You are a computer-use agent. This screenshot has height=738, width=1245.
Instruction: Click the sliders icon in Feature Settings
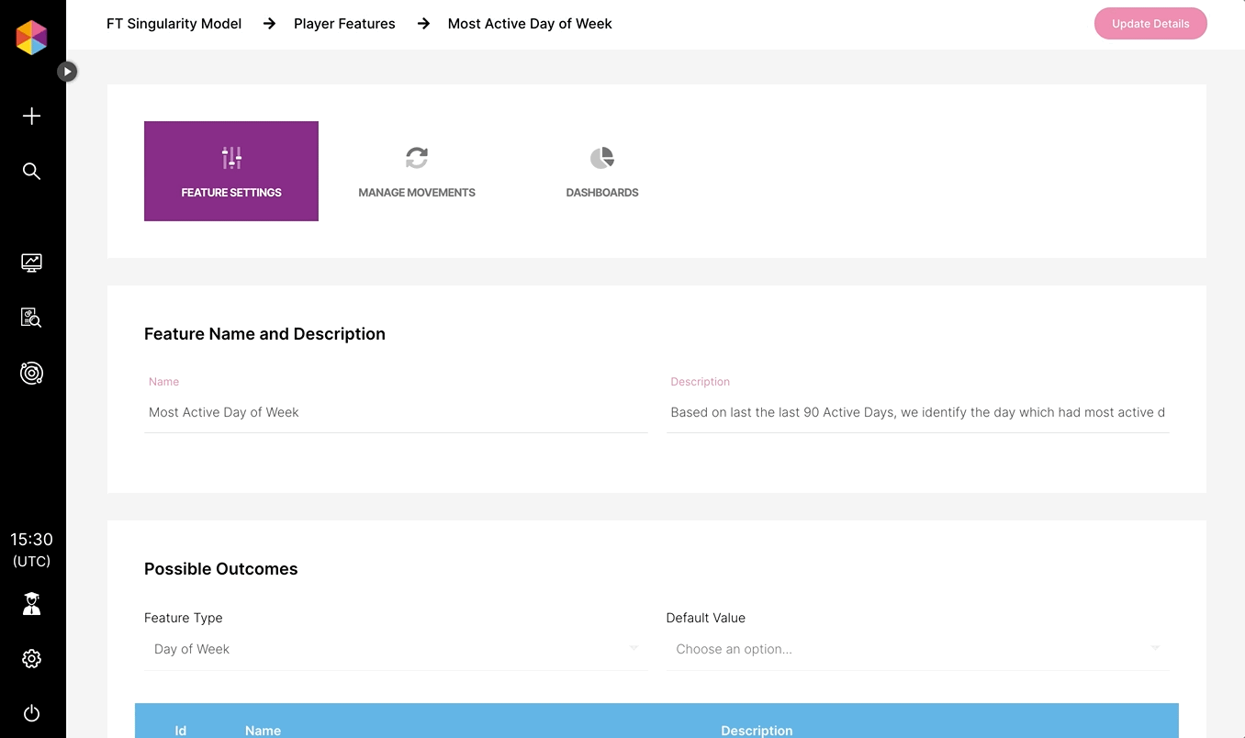231,158
